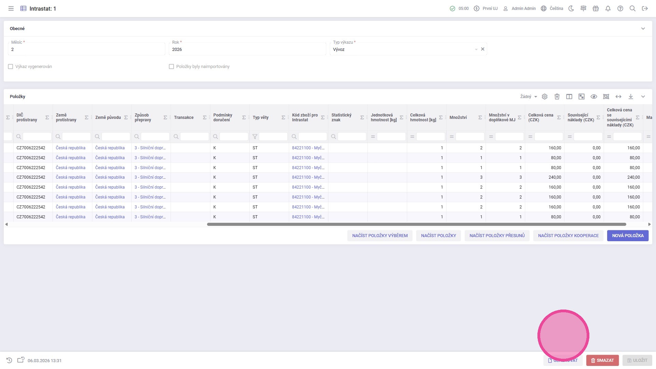The image size is (656, 369).
Task: Collapse the Obecné section
Action: (x=643, y=29)
